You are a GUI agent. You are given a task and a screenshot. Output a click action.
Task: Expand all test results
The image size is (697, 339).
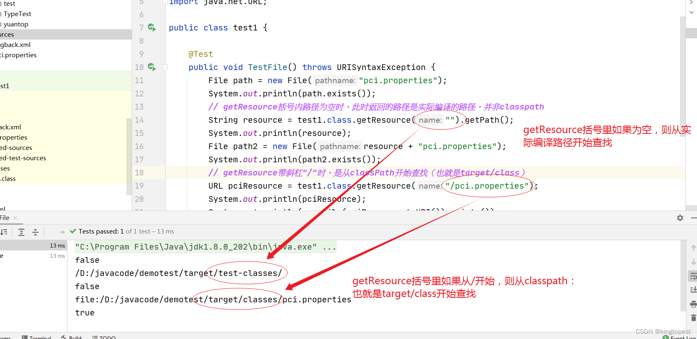click(21, 232)
